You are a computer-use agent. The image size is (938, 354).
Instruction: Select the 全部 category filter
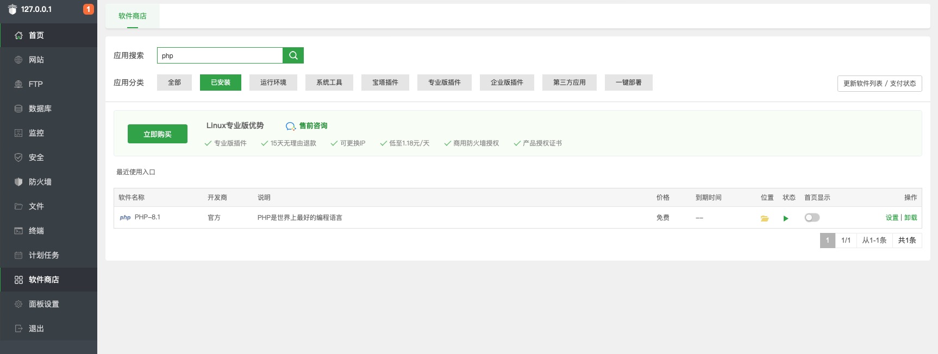[x=174, y=83]
